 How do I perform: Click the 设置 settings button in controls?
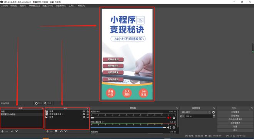point(235,127)
